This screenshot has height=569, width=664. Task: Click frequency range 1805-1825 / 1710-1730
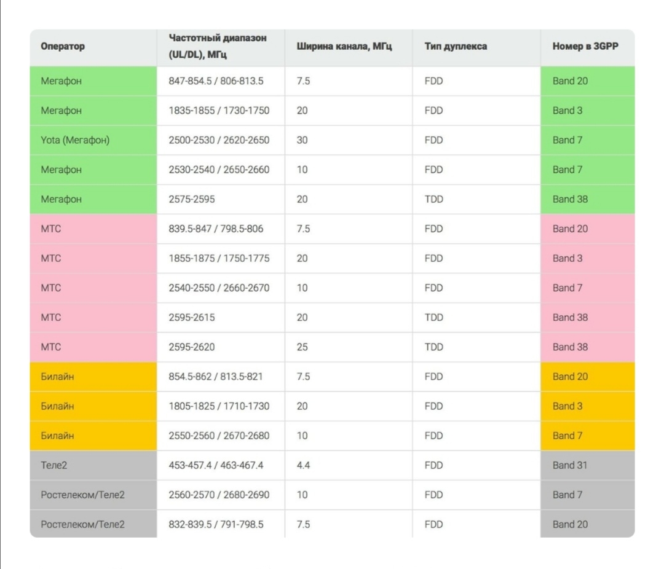[x=219, y=406]
